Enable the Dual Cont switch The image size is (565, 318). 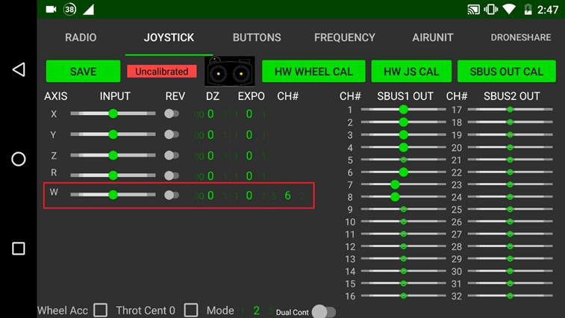pyautogui.click(x=323, y=311)
